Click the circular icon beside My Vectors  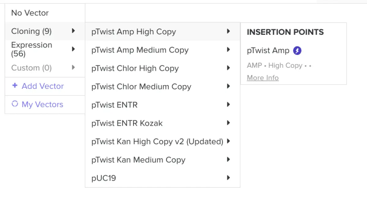coord(15,104)
